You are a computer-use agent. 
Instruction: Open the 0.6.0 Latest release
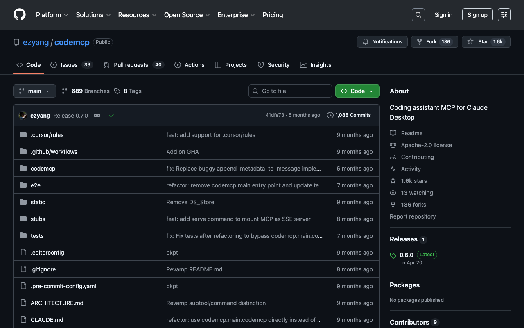pyautogui.click(x=407, y=255)
